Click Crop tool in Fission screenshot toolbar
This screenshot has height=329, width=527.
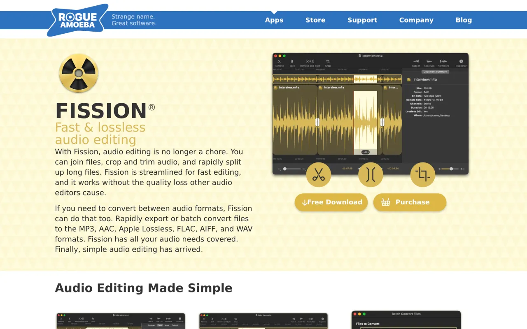click(328, 63)
